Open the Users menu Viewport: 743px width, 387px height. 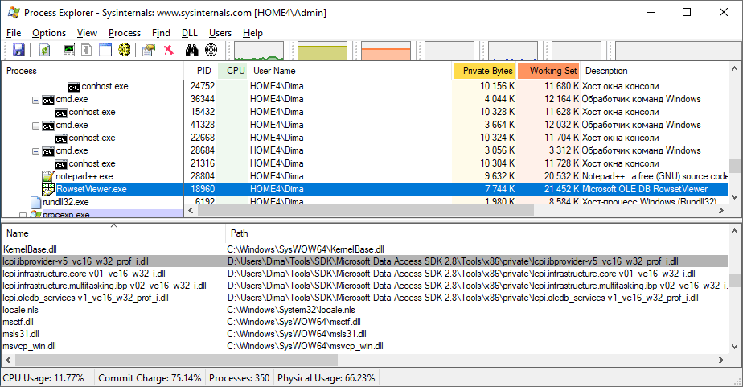pos(220,33)
